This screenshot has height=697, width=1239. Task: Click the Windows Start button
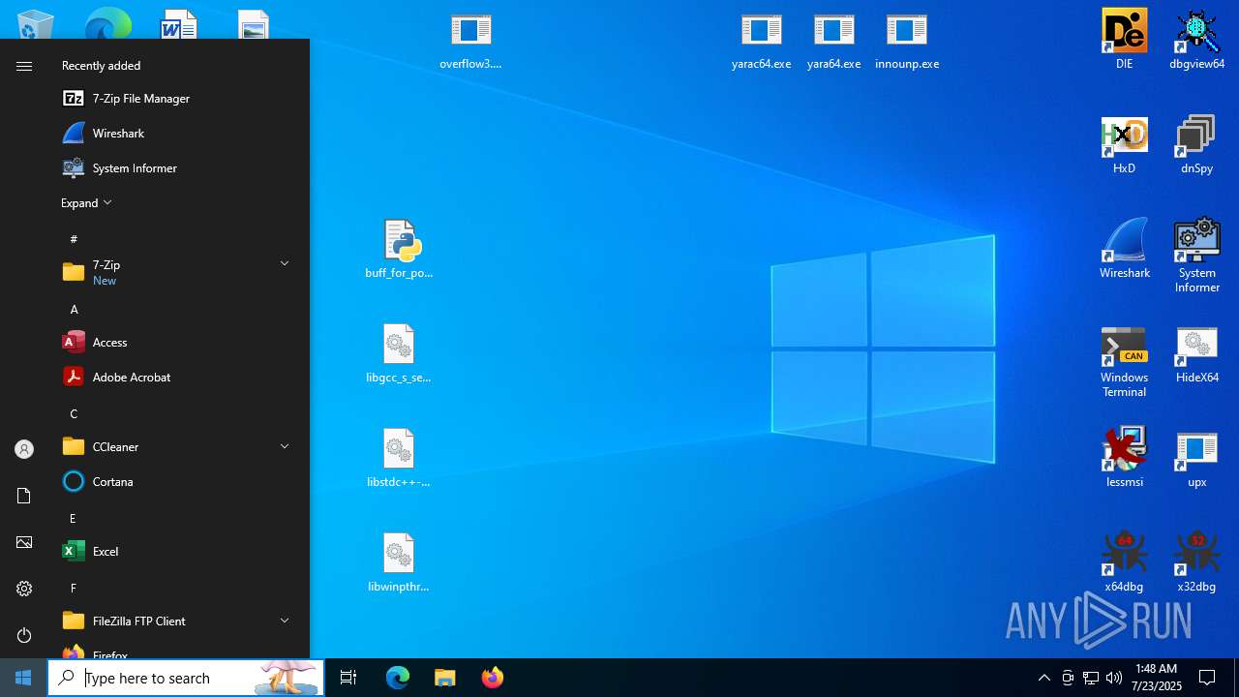pyautogui.click(x=23, y=678)
